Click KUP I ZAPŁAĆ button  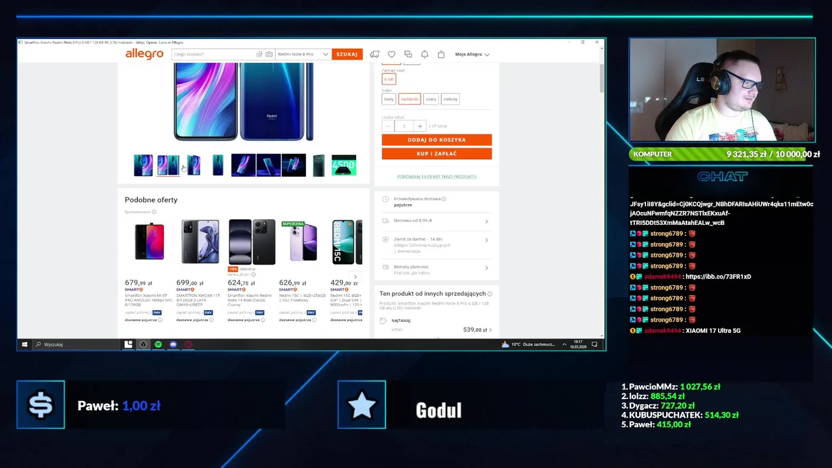pyautogui.click(x=437, y=154)
